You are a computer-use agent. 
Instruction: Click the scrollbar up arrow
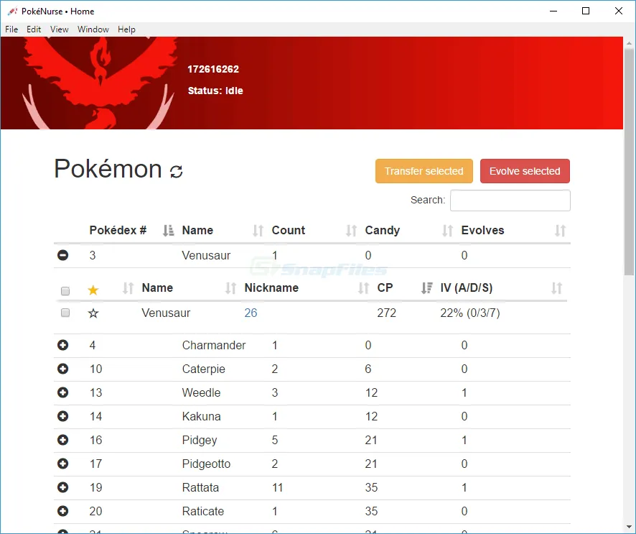(629, 43)
